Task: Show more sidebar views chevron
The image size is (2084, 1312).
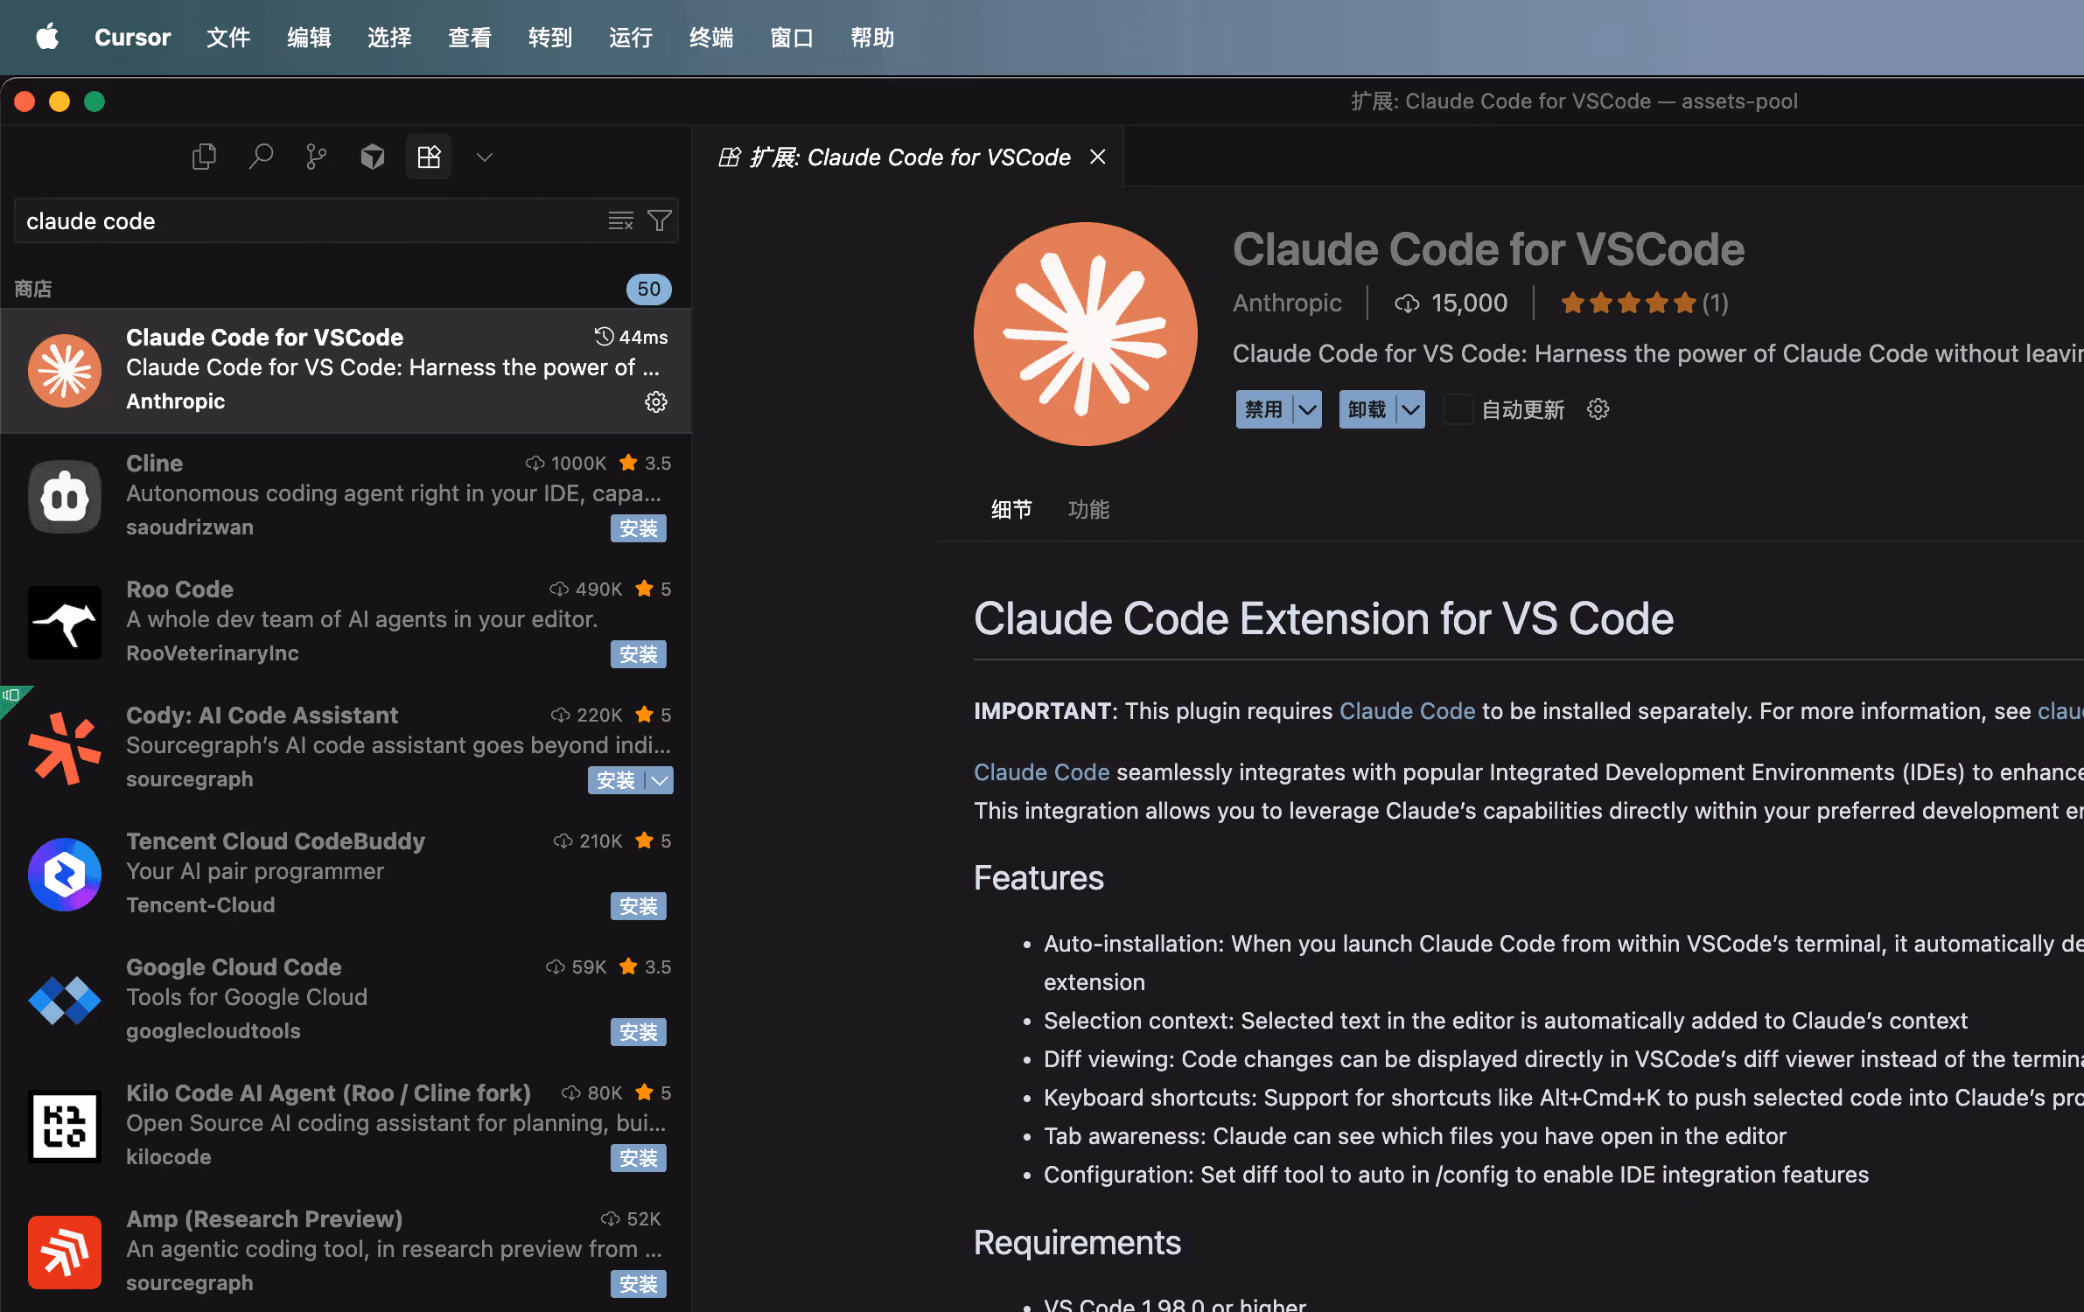Action: coord(484,157)
